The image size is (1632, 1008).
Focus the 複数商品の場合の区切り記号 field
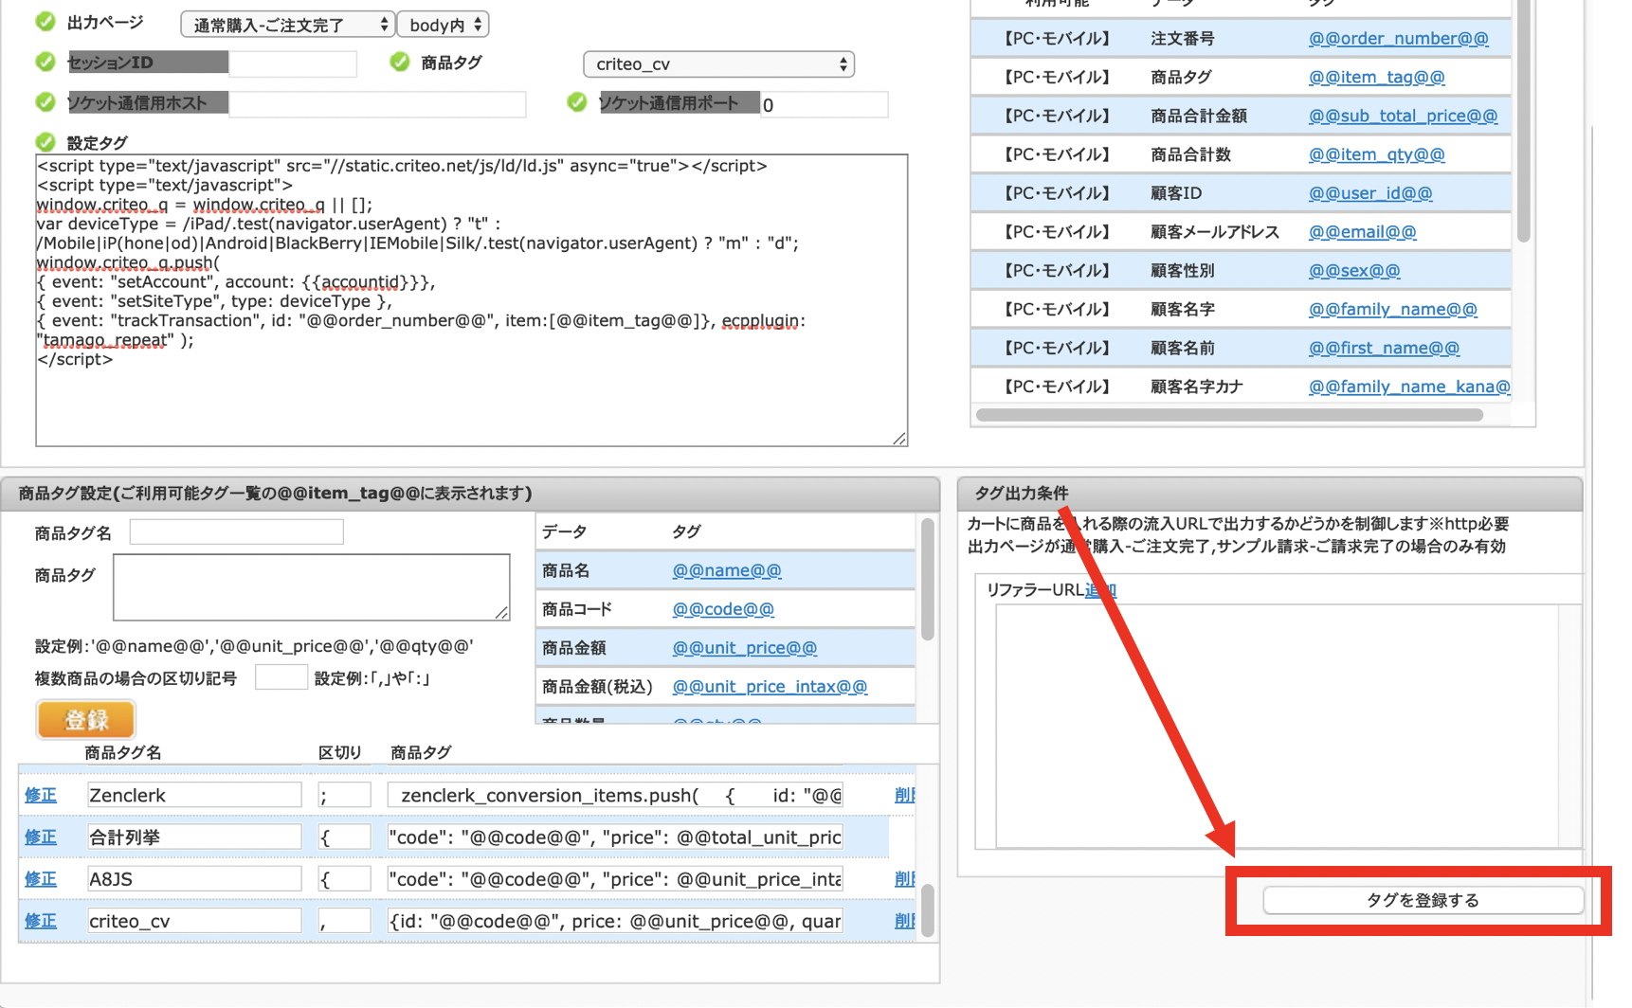(x=281, y=677)
